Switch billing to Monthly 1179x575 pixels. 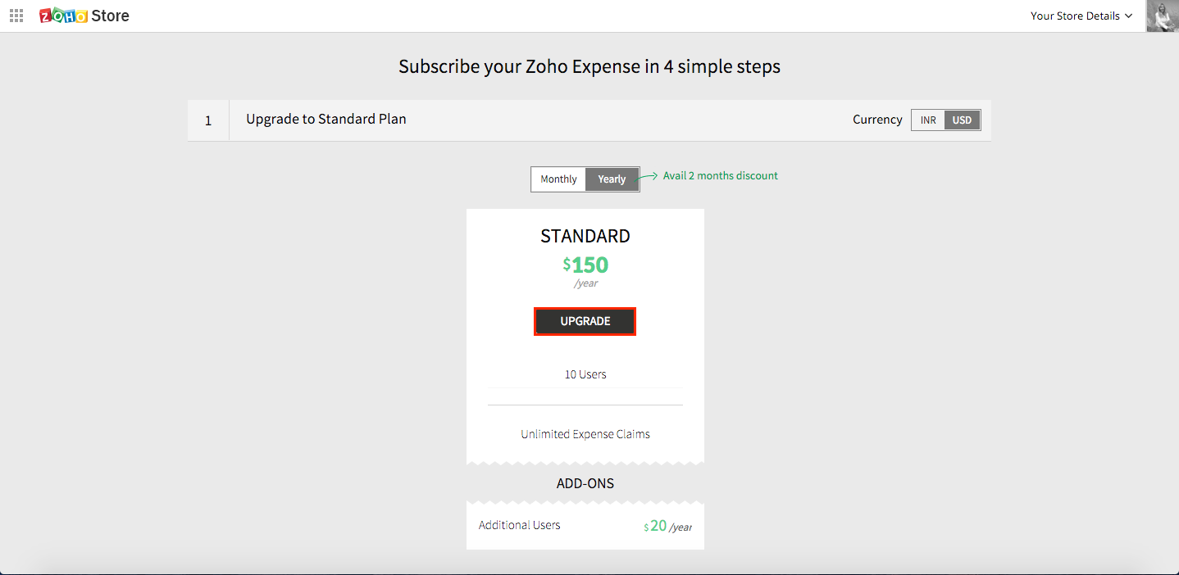(558, 179)
